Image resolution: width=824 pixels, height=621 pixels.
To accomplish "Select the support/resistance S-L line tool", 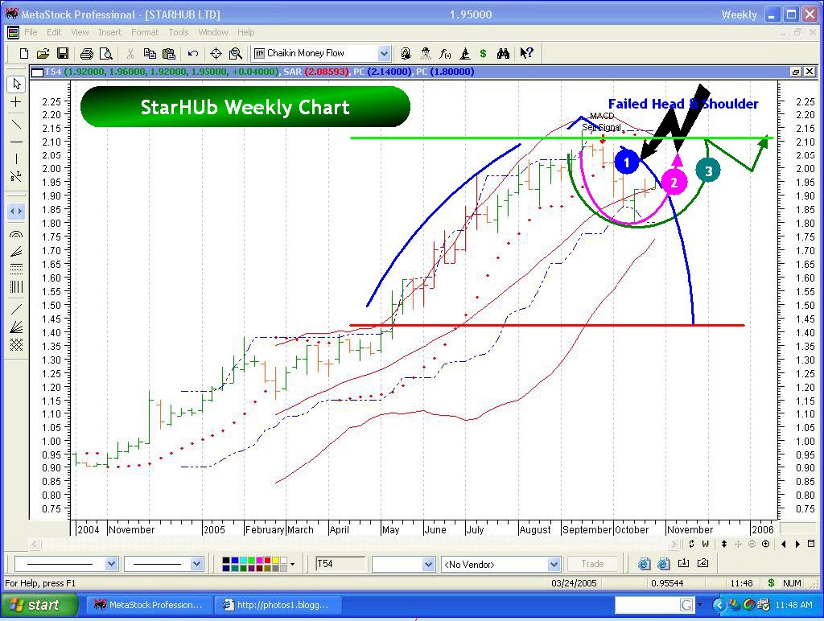I will click(x=16, y=176).
